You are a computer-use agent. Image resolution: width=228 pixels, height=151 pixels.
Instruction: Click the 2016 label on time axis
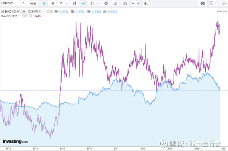click(89, 148)
